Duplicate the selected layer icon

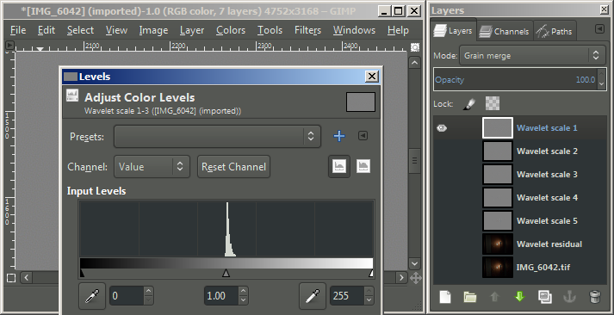(545, 297)
